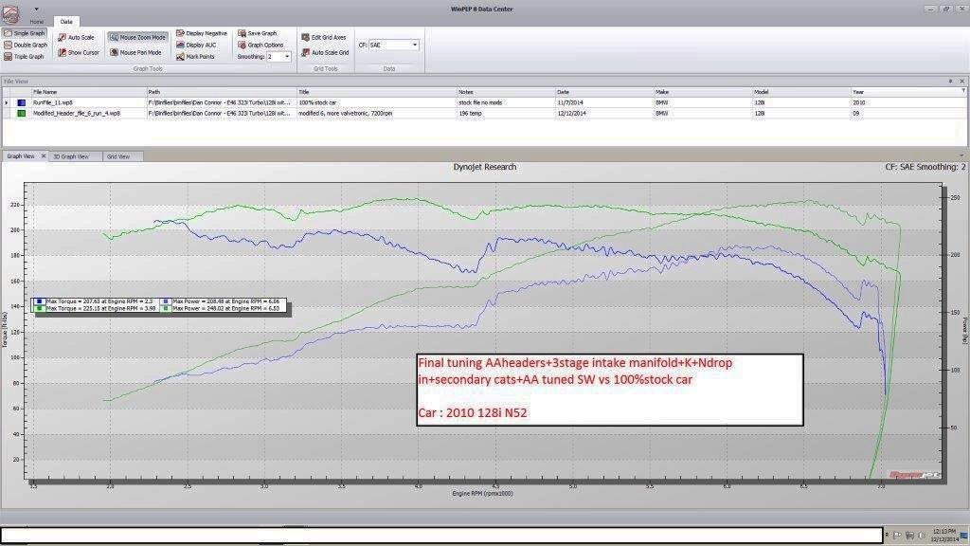This screenshot has width=970, height=546.
Task: Click the Max Torque legend box on graph
Action: [x=159, y=305]
